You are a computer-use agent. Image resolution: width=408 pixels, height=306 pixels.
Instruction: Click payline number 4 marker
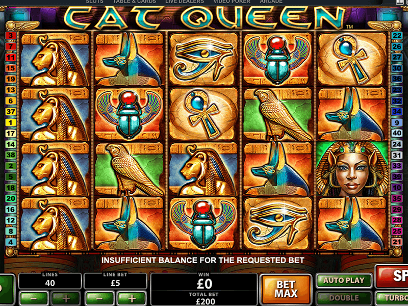click(10, 242)
